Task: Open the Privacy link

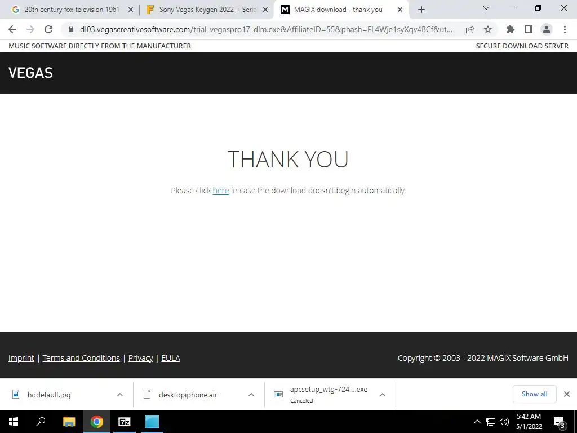Action: coord(140,358)
